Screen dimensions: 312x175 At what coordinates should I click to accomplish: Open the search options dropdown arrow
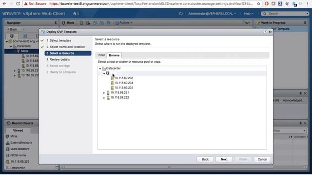tap(308, 14)
